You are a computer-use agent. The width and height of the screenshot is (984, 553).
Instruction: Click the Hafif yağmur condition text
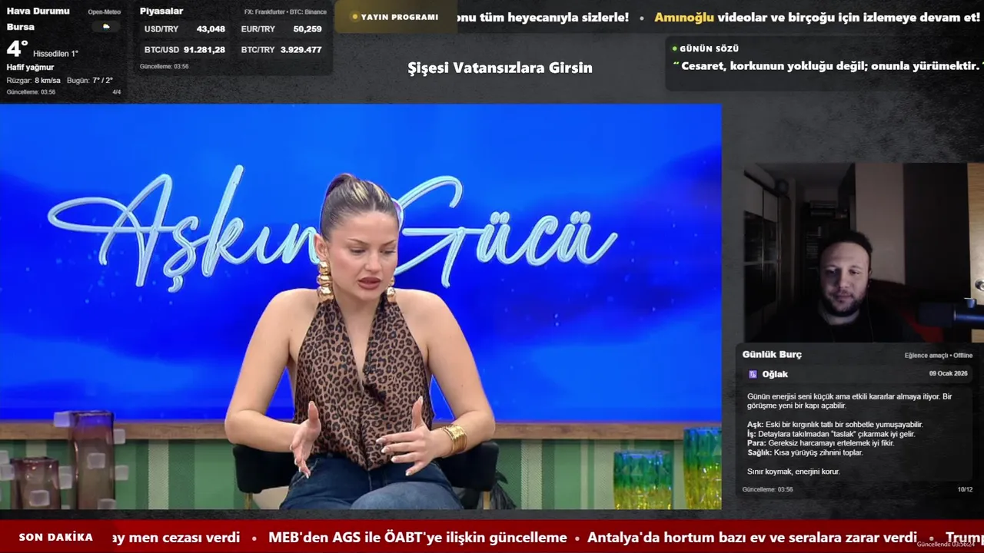click(30, 68)
